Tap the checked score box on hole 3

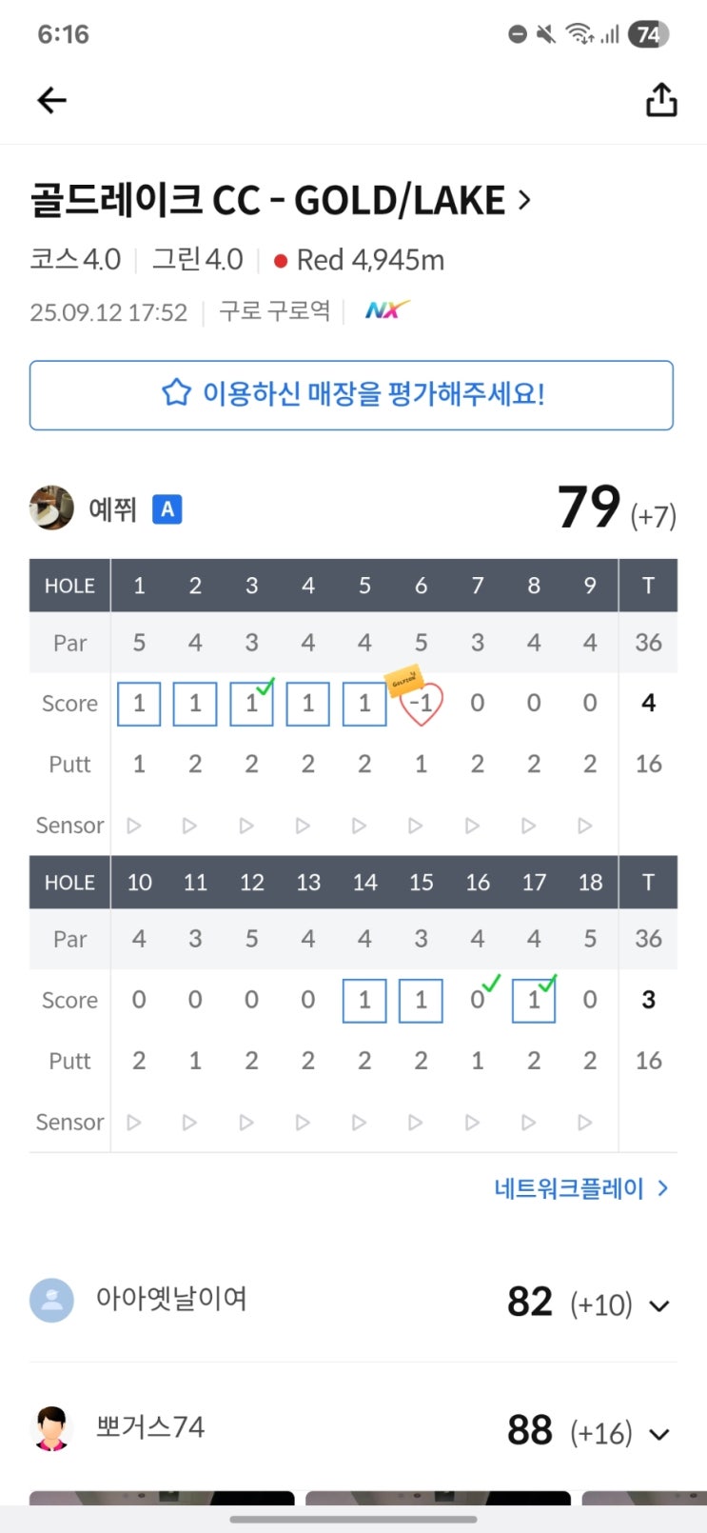pyautogui.click(x=251, y=704)
